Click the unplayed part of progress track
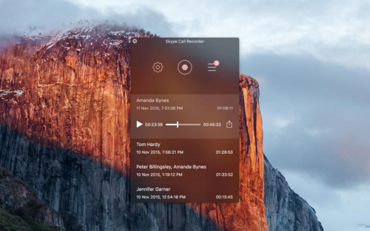 click(189, 124)
